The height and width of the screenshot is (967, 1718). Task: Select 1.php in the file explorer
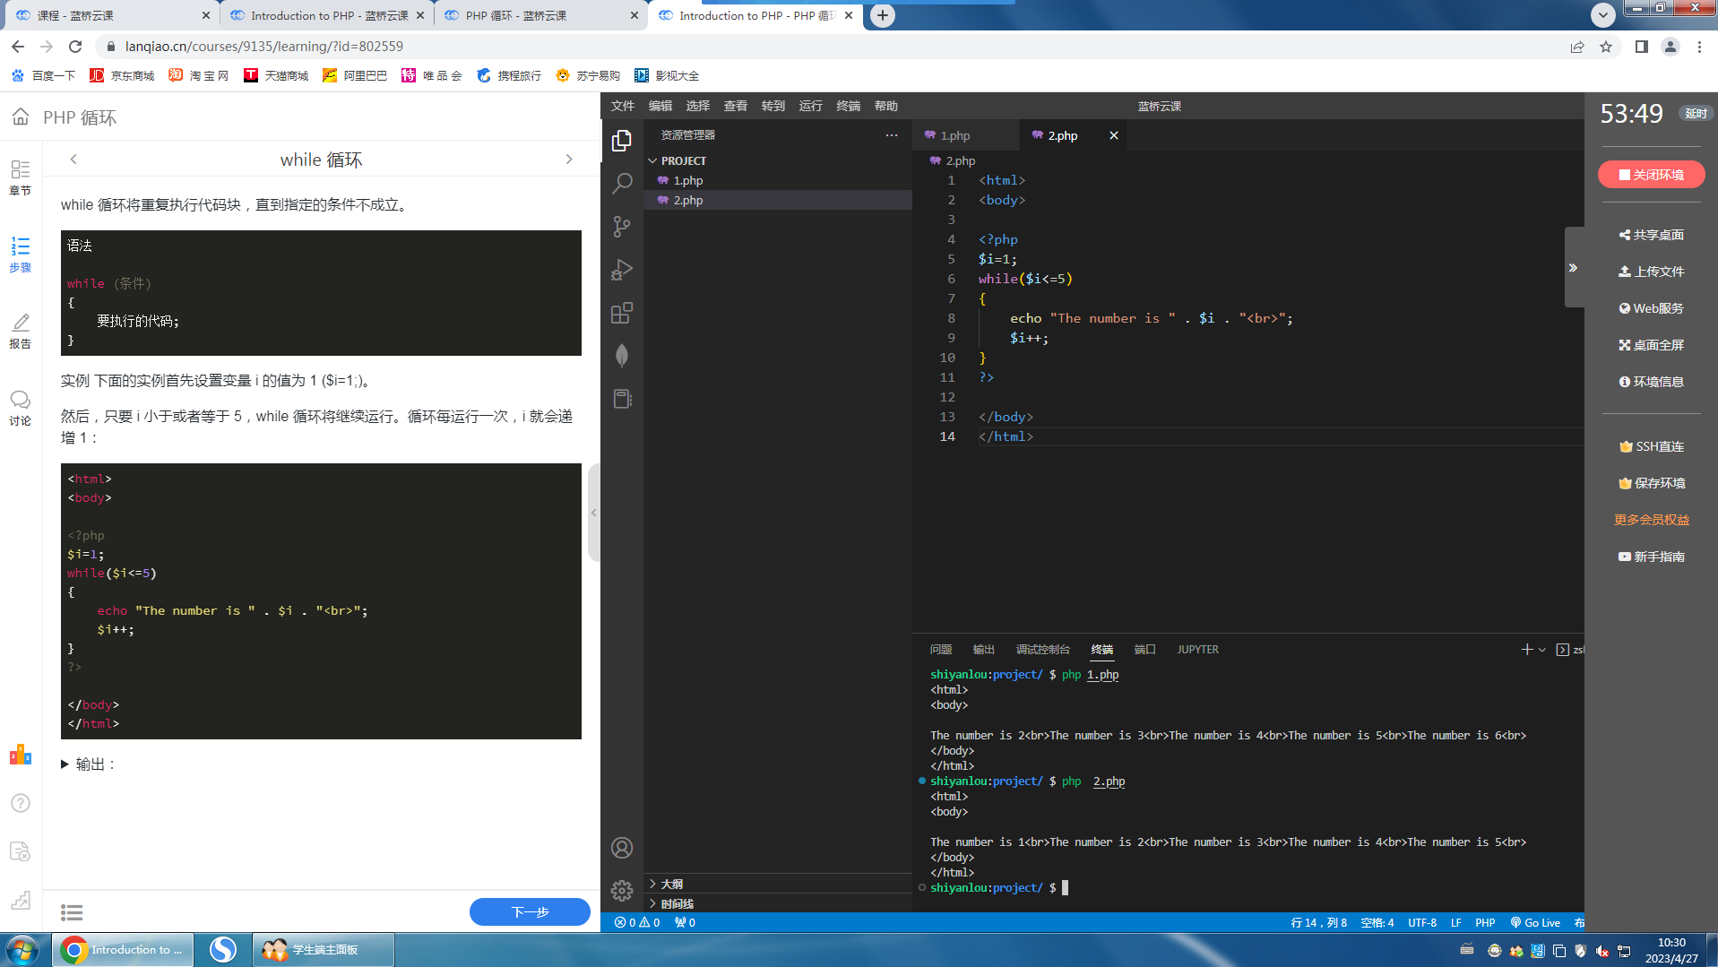(778, 180)
